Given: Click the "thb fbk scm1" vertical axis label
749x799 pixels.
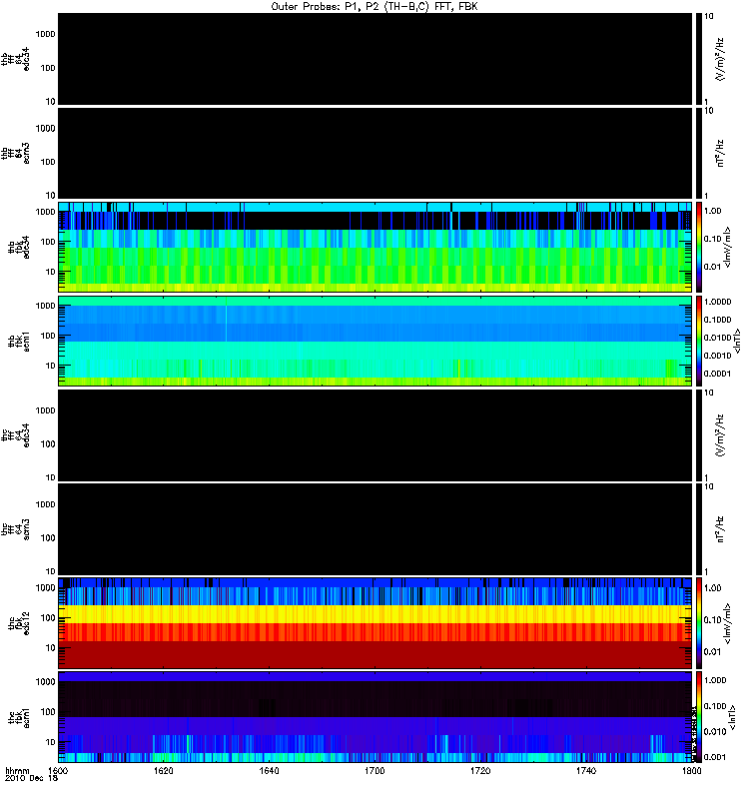Looking at the screenshot, I should tap(18, 341).
